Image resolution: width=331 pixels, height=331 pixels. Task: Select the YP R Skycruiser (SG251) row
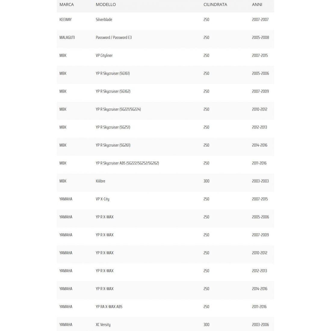point(113,127)
